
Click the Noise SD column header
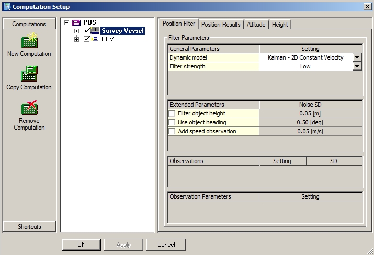pyautogui.click(x=311, y=105)
